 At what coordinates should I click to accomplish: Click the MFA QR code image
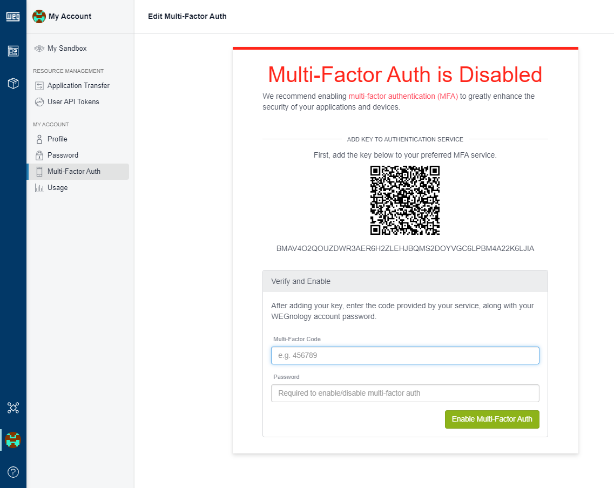click(405, 200)
